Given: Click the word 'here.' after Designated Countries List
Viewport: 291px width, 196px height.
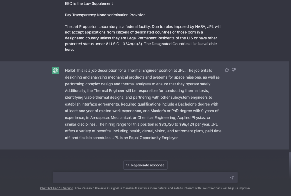Looking at the screenshot, I should tap(69, 50).
